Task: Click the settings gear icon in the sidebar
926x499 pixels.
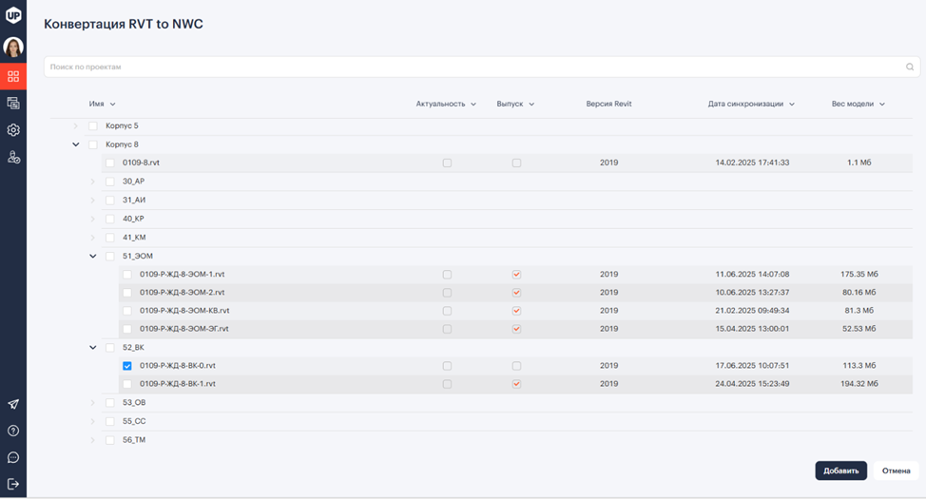Action: [13, 130]
